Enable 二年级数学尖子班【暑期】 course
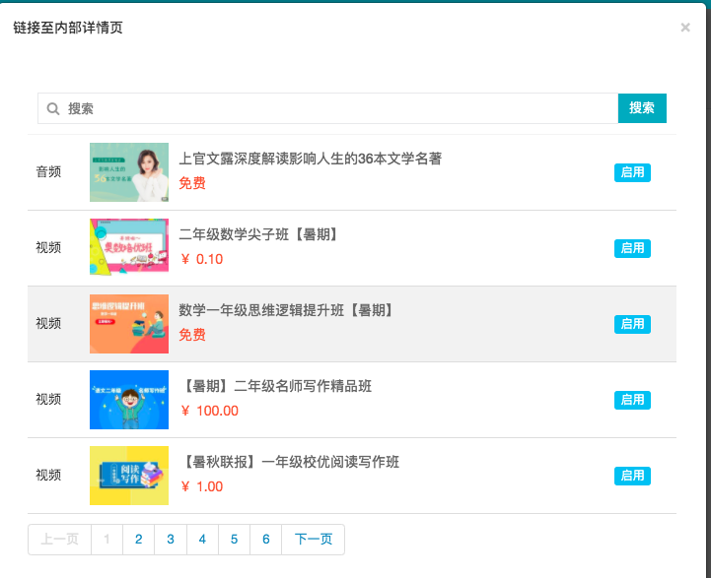This screenshot has height=578, width=711. 632,248
